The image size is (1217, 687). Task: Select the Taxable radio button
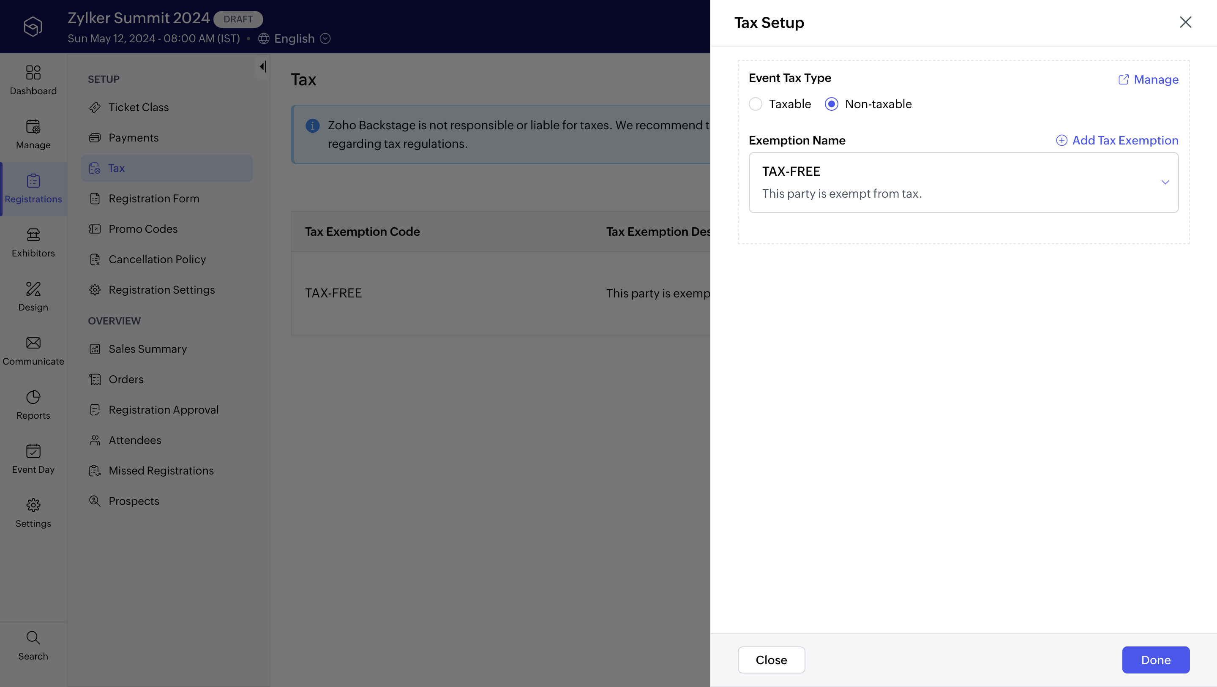pyautogui.click(x=756, y=104)
